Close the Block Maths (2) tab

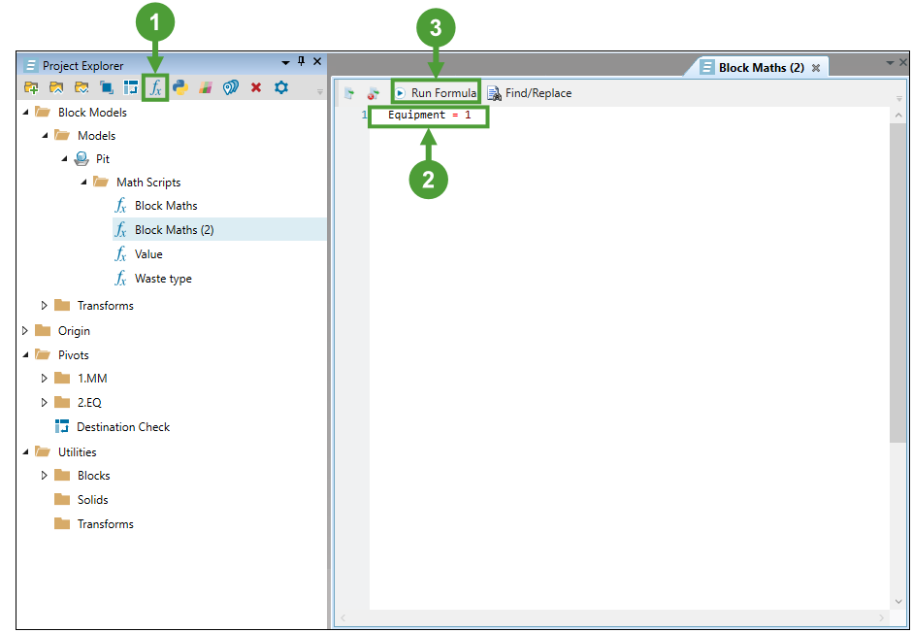pos(816,68)
